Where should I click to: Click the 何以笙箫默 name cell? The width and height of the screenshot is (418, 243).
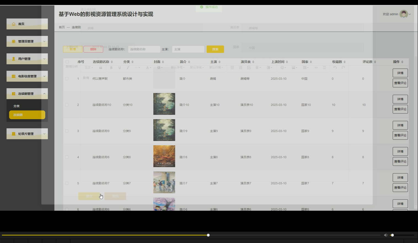[100, 79]
